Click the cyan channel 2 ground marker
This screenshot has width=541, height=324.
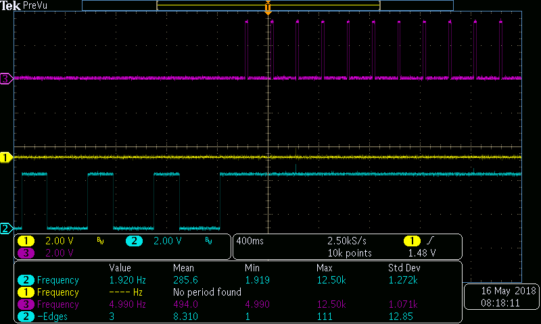[6, 228]
